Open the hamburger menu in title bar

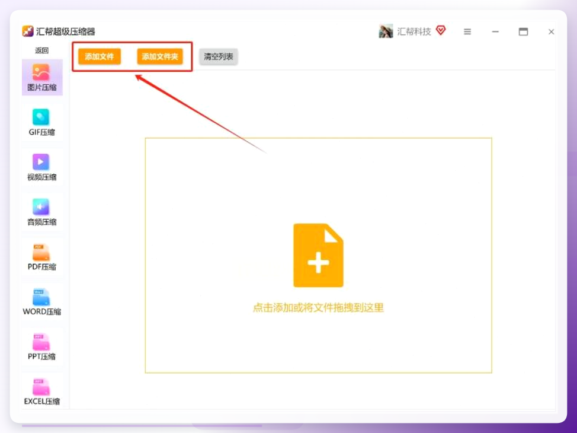click(x=467, y=31)
